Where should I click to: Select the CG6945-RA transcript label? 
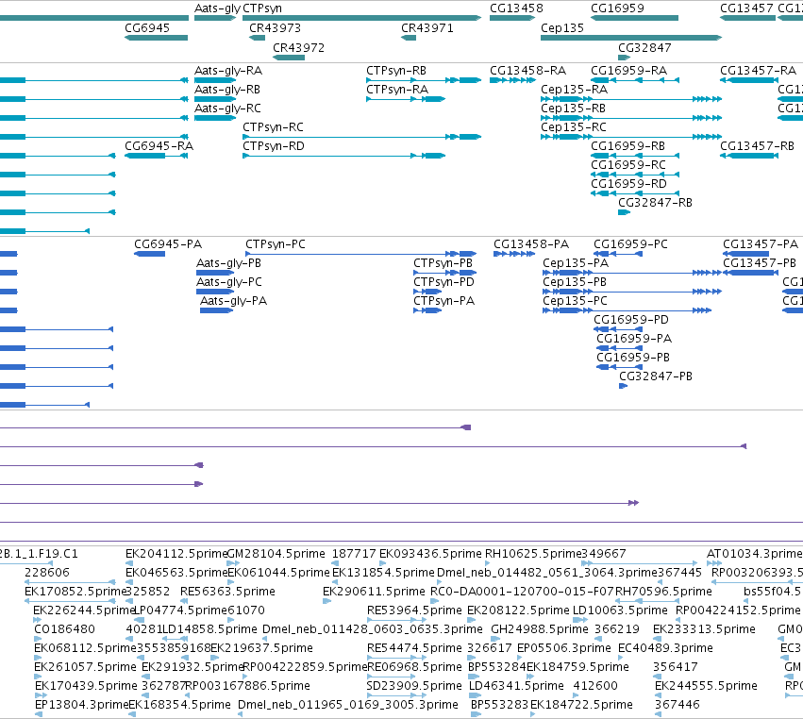click(159, 146)
